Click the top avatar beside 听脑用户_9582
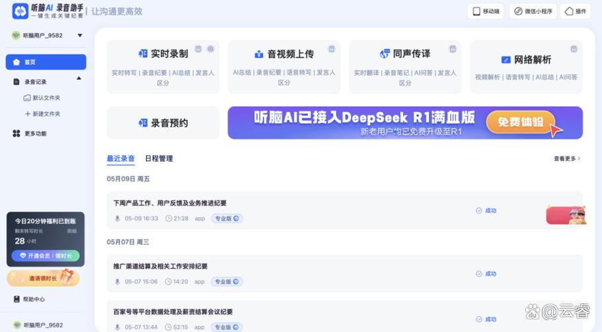This screenshot has width=602, height=332. (x=16, y=35)
